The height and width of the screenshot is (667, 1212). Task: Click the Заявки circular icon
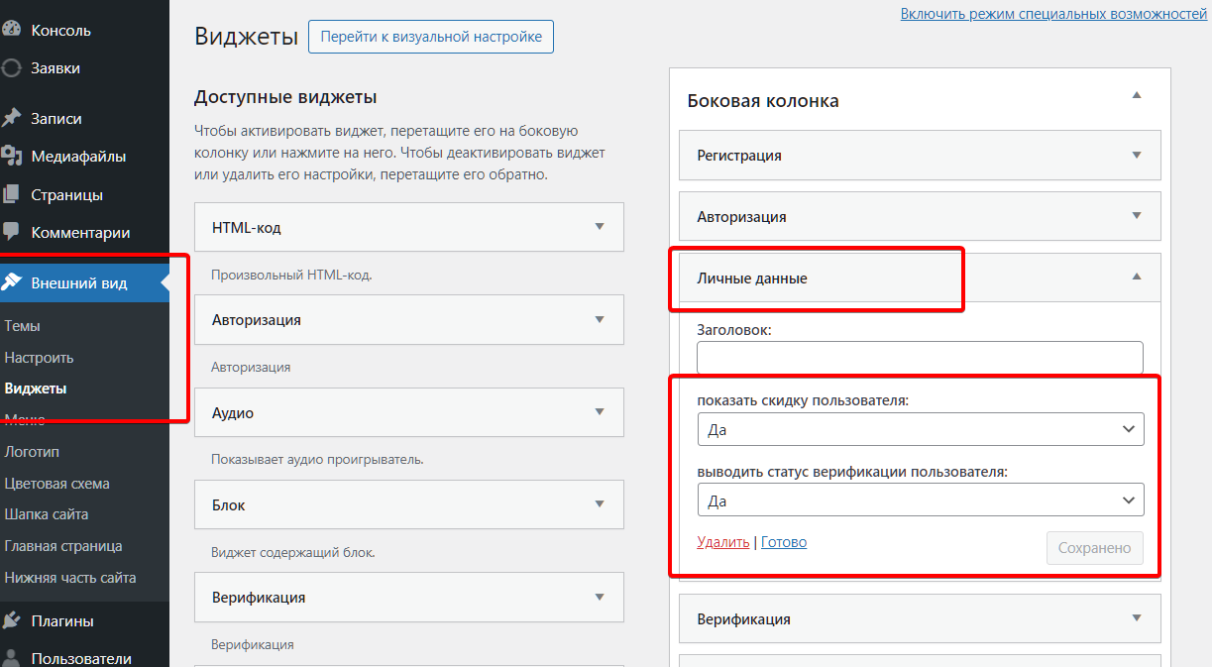(12, 68)
